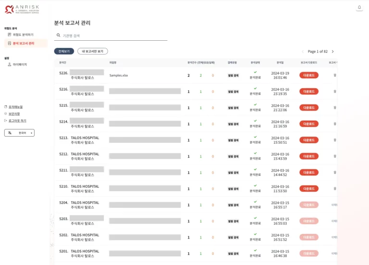This screenshot has width=369, height=265.
Task: Open the 한국어 language dropdown
Action: pos(19,133)
